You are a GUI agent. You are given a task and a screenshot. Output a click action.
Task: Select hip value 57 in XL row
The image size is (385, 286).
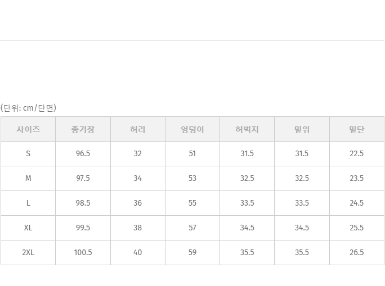point(192,228)
